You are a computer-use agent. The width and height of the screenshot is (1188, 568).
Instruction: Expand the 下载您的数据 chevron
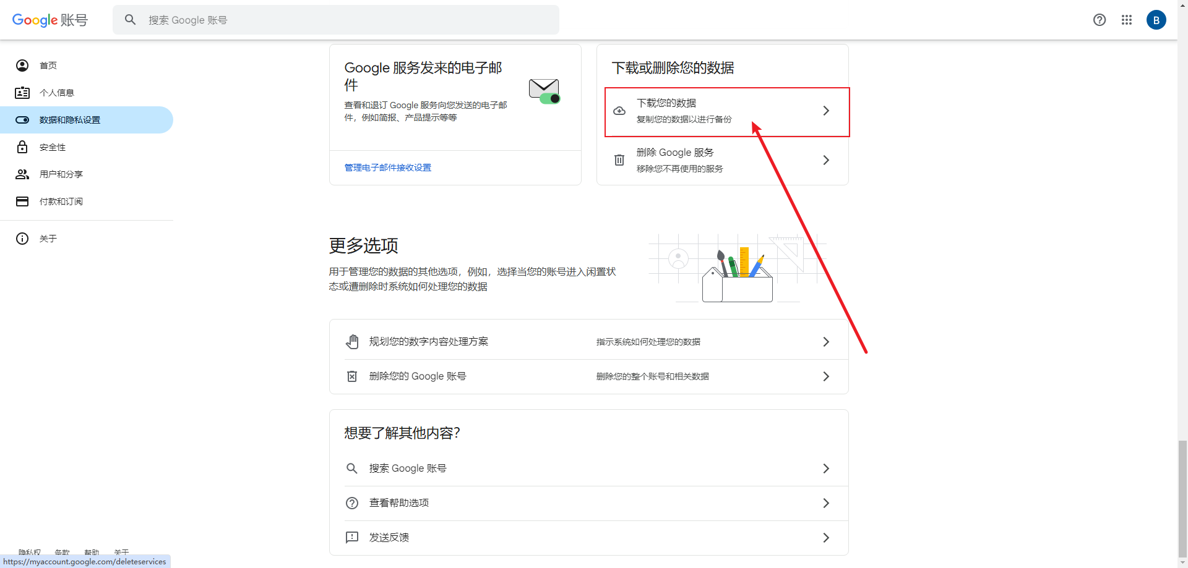coord(826,111)
